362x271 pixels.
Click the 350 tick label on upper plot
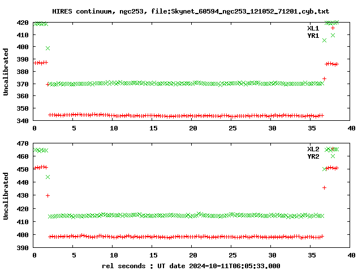pos(23,108)
